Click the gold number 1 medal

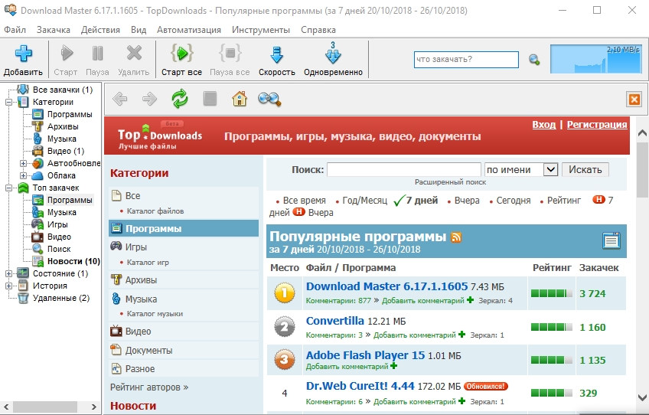285,292
